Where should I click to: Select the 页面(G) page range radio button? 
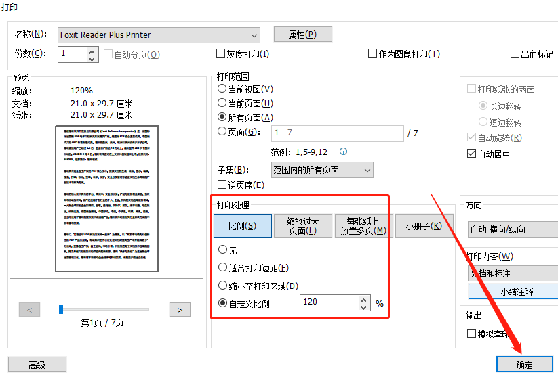click(x=222, y=131)
